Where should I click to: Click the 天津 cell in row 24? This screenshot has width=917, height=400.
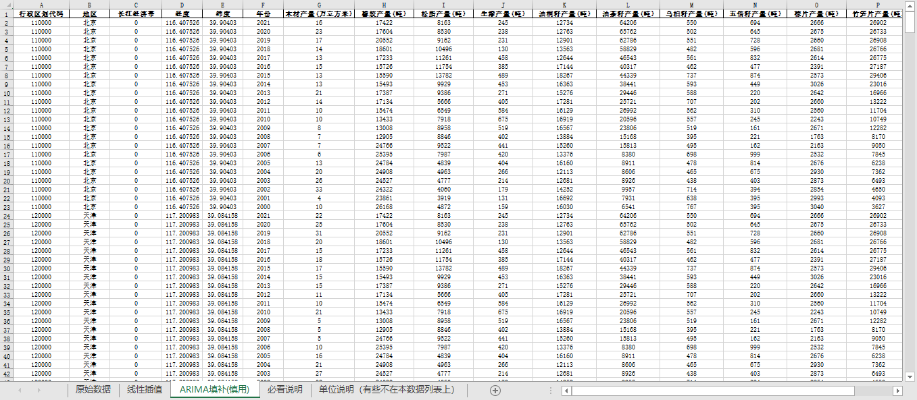89,215
